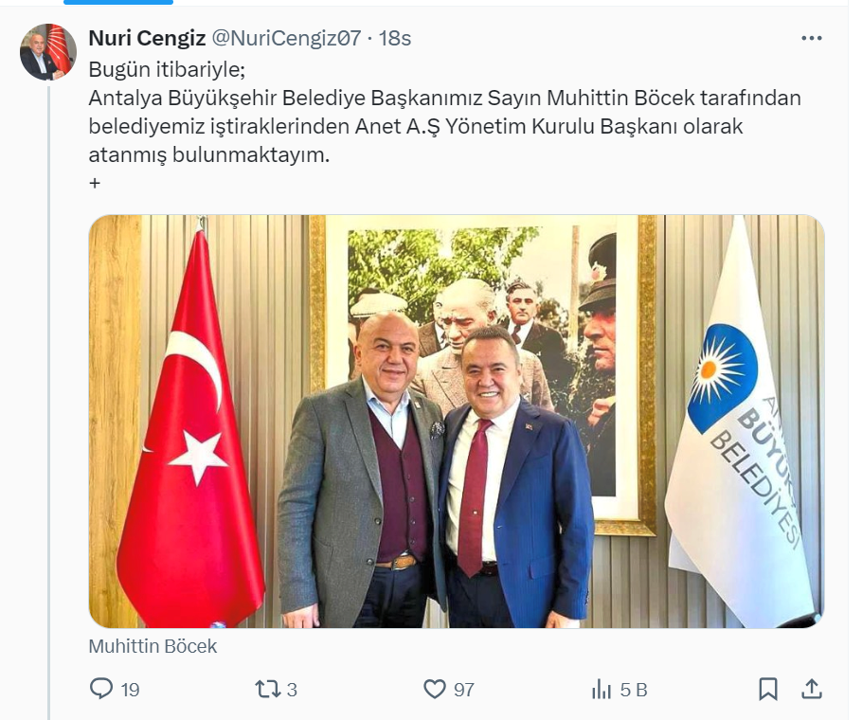
Task: Click the Muhittin Böcek tagged person label
Action: point(153,646)
